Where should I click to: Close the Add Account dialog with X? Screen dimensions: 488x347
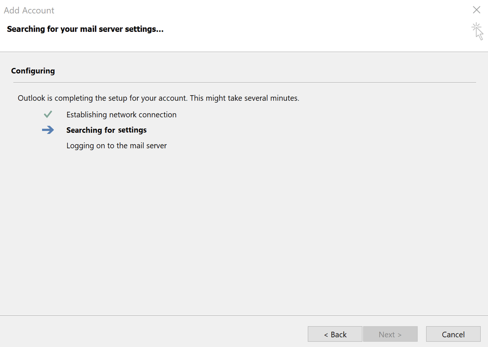tap(476, 10)
